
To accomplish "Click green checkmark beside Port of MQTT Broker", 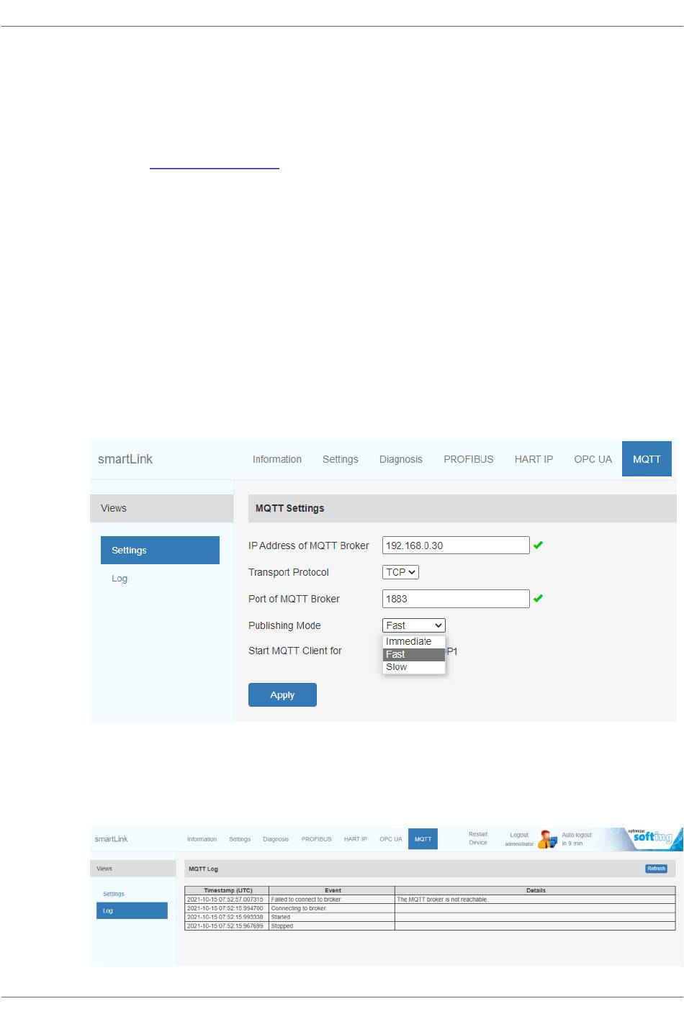I will [x=538, y=599].
